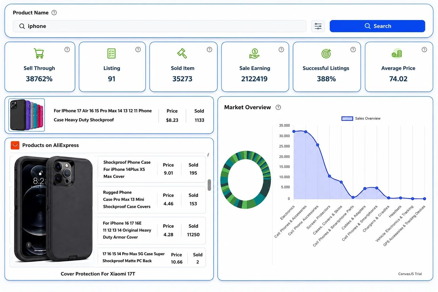Click the filter settings sliders icon

click(318, 26)
